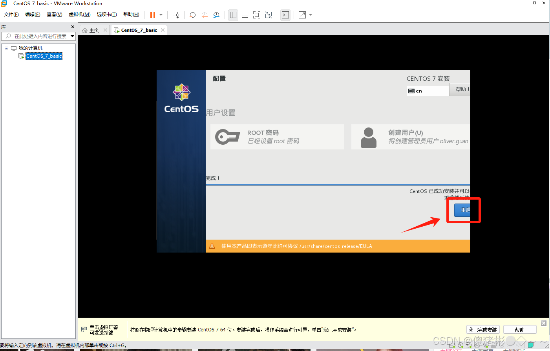Click the VMware Workstation title bar icon
Viewport: 550px width, 351px height.
[x=4, y=3]
